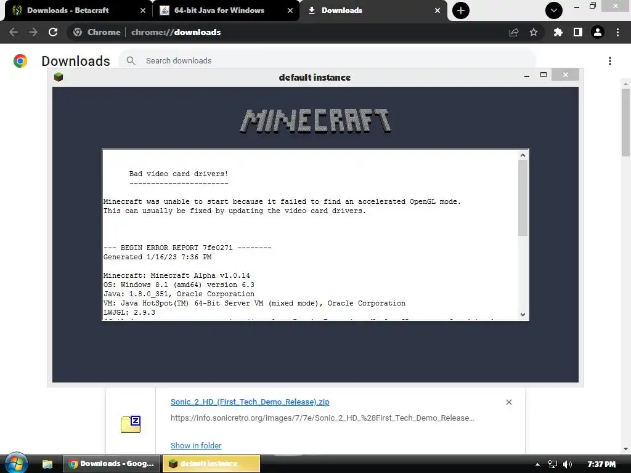This screenshot has height=473, width=631.
Task: Click Show in folder link
Action: click(196, 446)
